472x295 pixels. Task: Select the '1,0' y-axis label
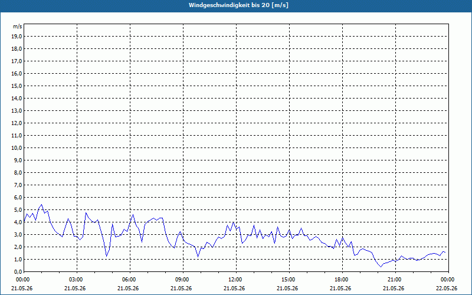[18, 259]
